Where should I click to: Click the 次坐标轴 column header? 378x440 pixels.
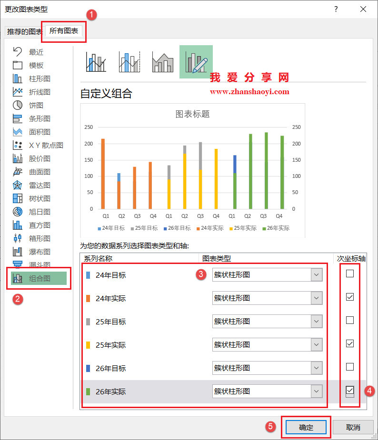pos(351,258)
